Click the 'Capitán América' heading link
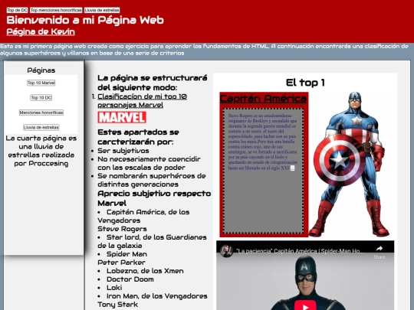The width and height of the screenshot is (414, 310). coord(263,99)
